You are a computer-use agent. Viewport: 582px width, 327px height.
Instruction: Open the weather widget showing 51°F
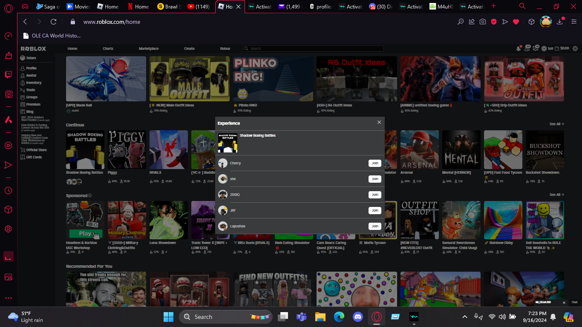click(26, 317)
